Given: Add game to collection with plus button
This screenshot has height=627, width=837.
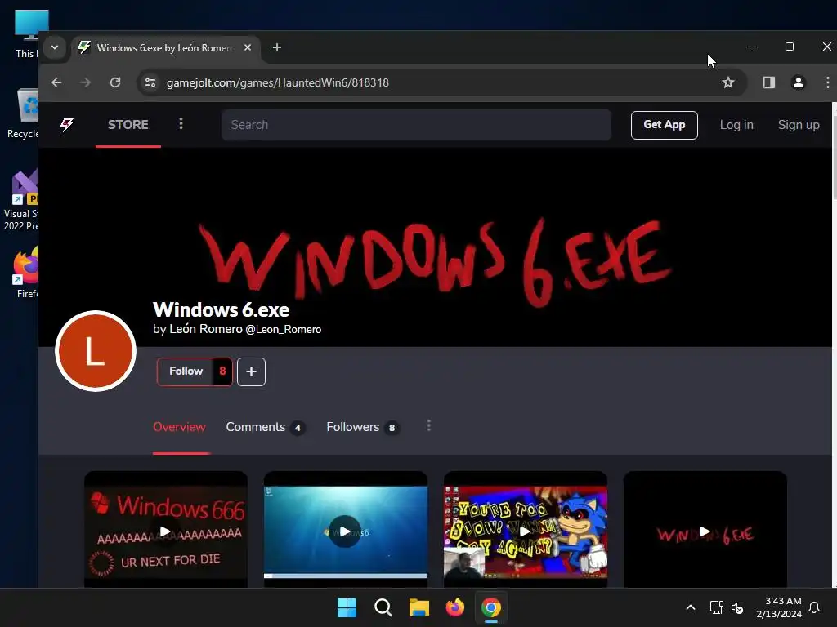Looking at the screenshot, I should click(x=251, y=371).
